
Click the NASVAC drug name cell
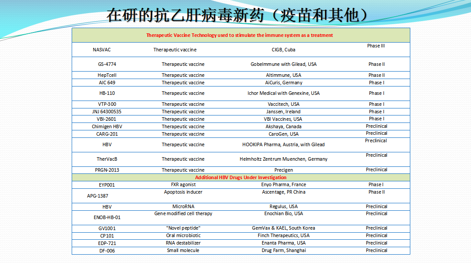click(x=102, y=50)
